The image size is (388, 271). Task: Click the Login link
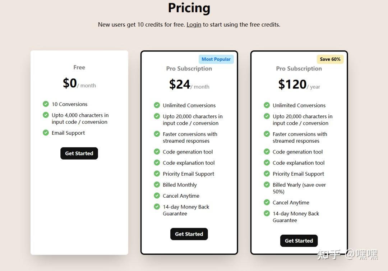(194, 24)
